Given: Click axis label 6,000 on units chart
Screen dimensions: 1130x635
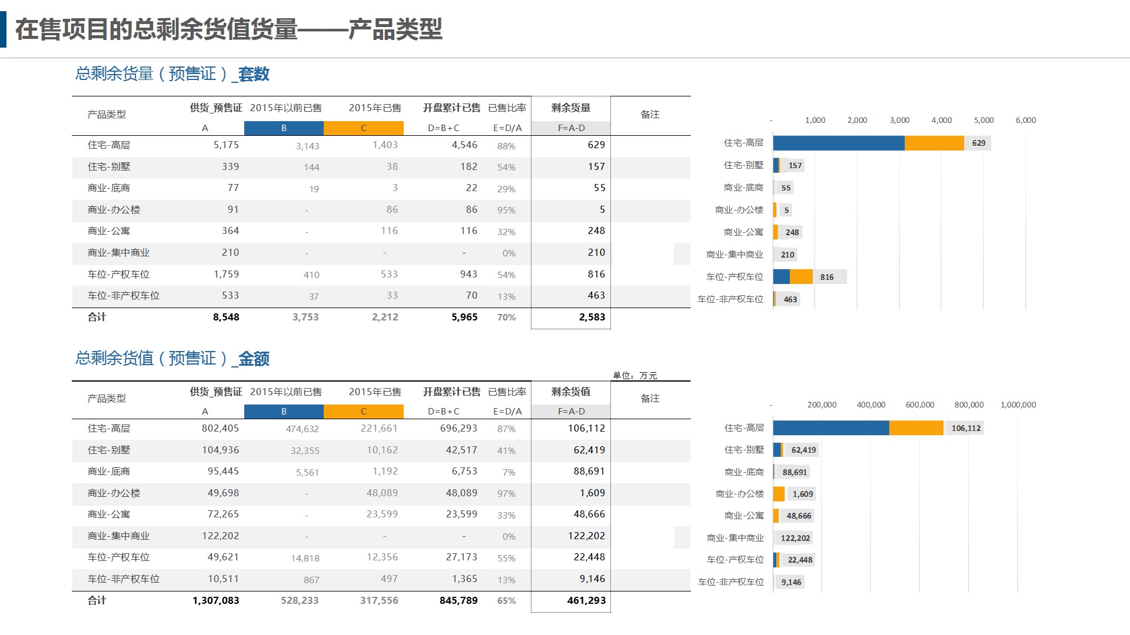Looking at the screenshot, I should 1026,120.
